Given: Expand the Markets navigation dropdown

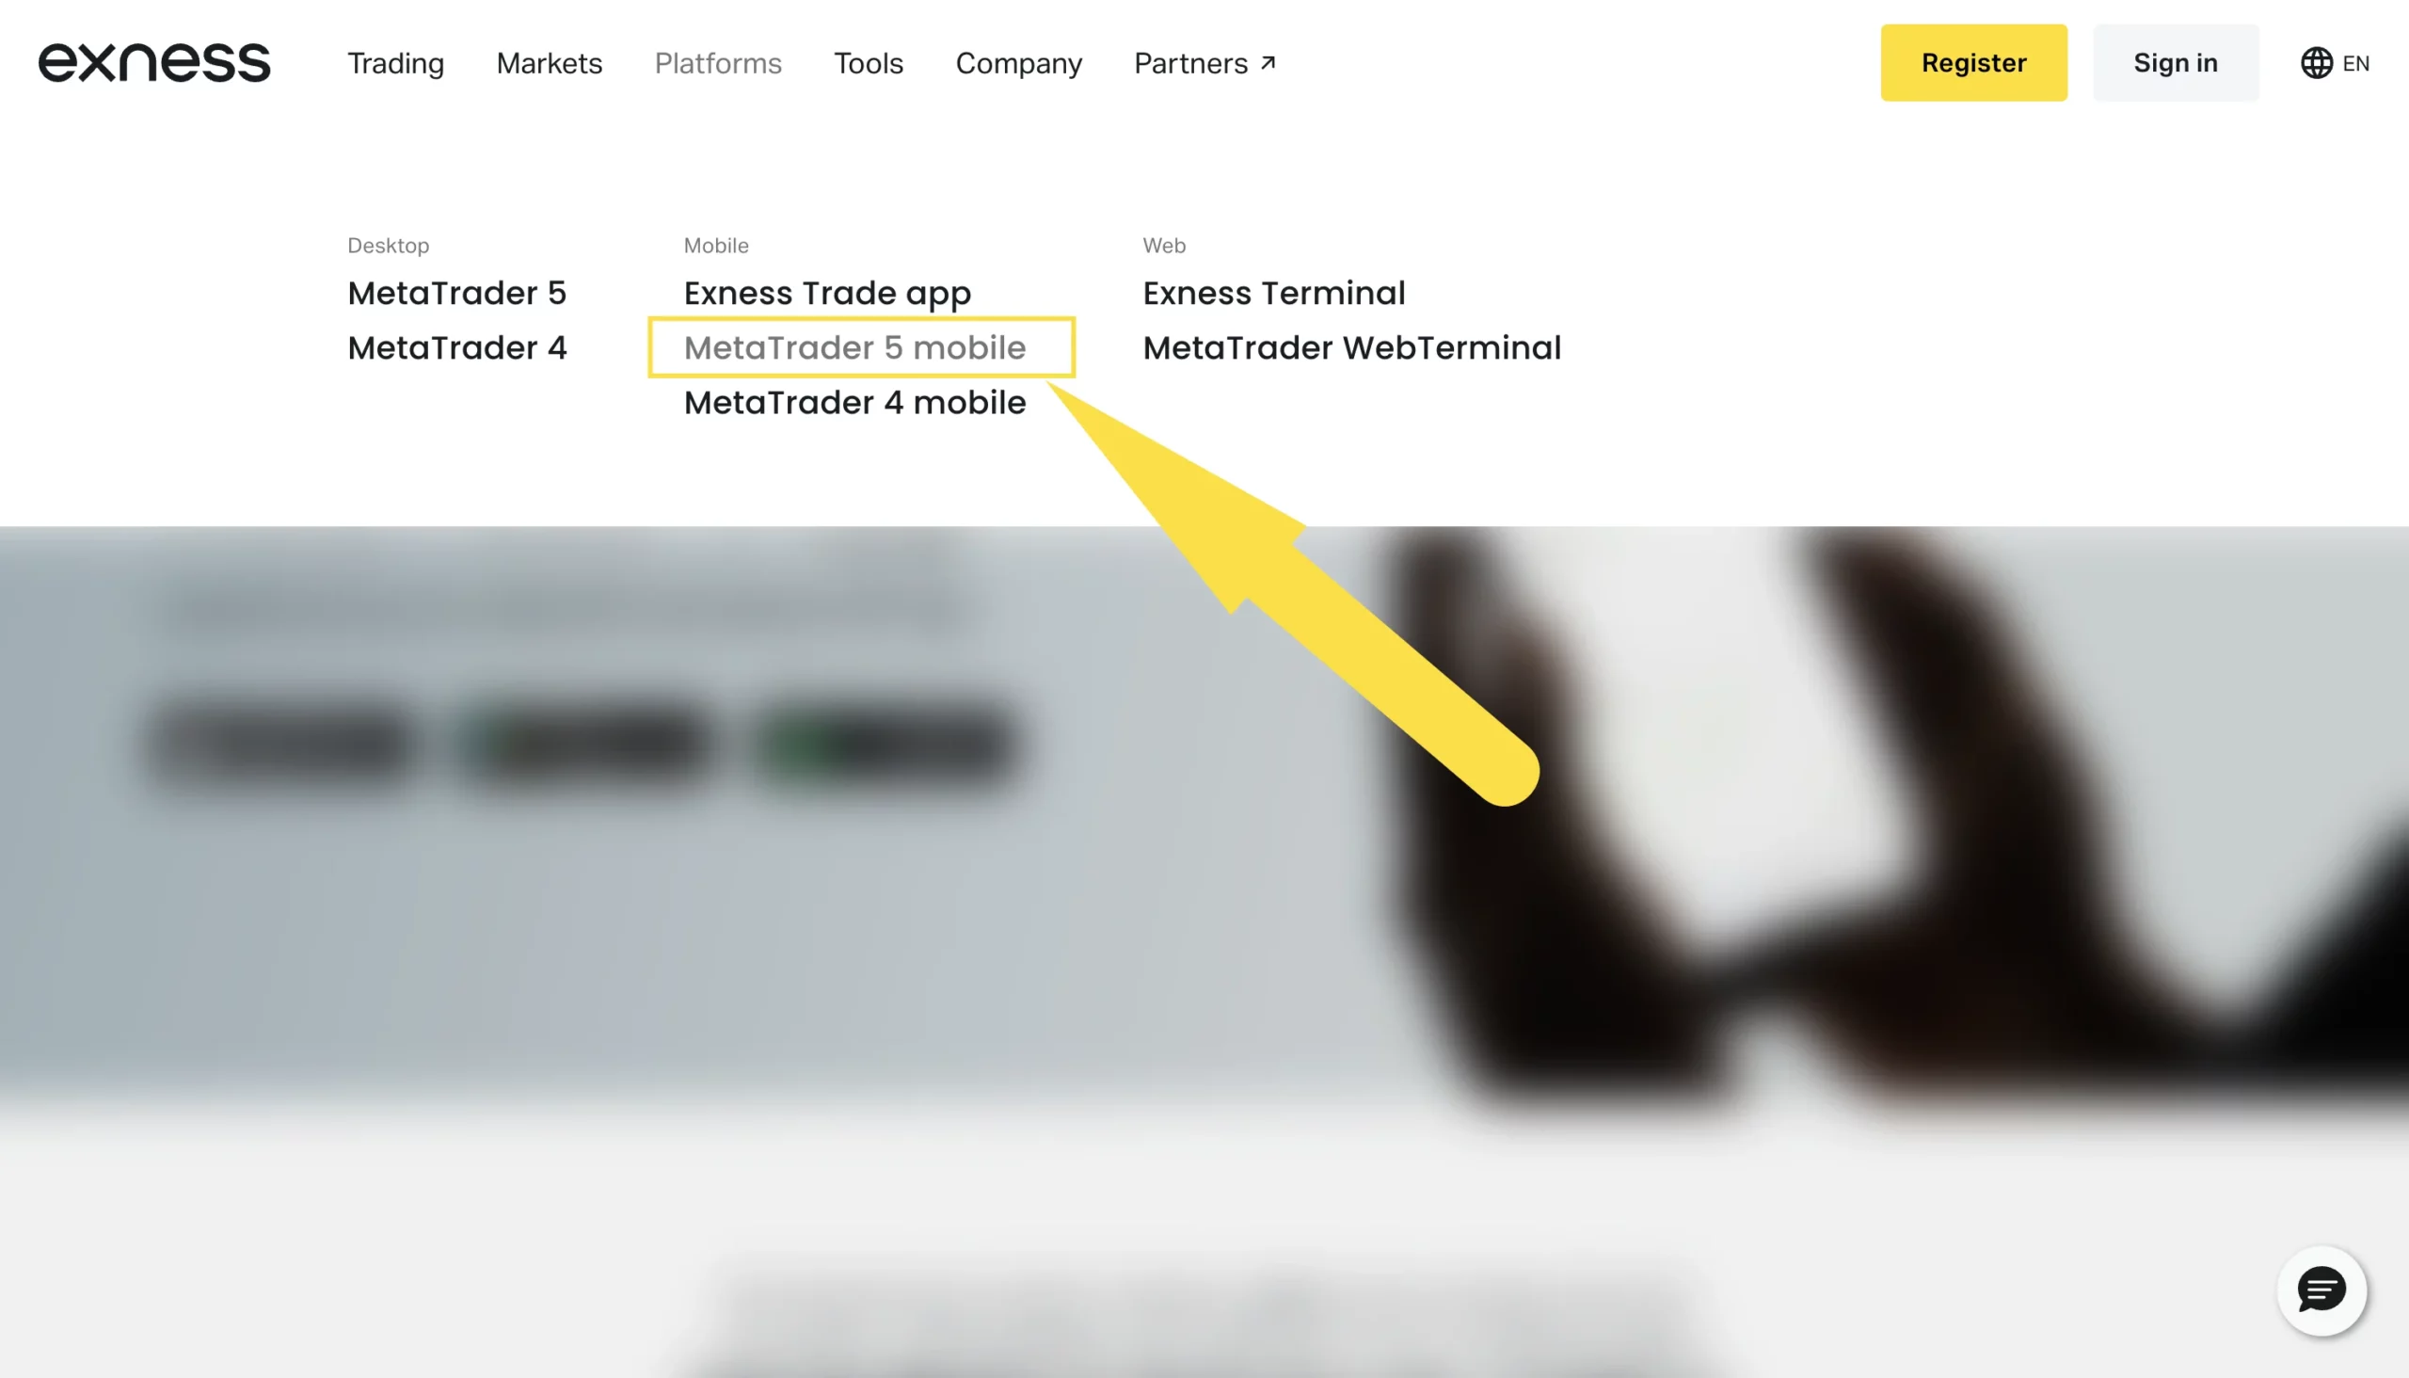Looking at the screenshot, I should click(x=548, y=63).
